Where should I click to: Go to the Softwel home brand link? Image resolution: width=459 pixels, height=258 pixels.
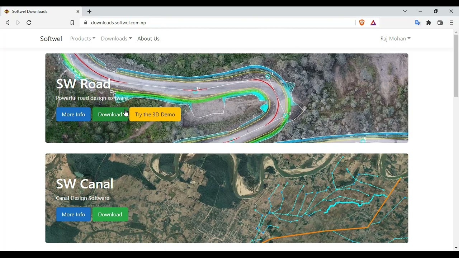point(51,39)
